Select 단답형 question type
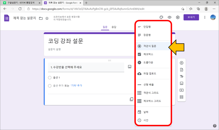This screenshot has height=130, width=219. (x=153, y=27)
